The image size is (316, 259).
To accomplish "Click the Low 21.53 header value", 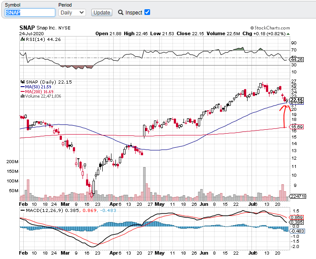I will [x=162, y=33].
